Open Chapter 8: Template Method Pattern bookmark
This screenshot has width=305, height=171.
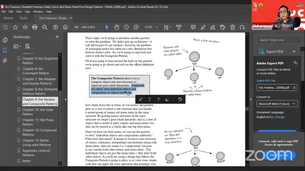pos(40,92)
